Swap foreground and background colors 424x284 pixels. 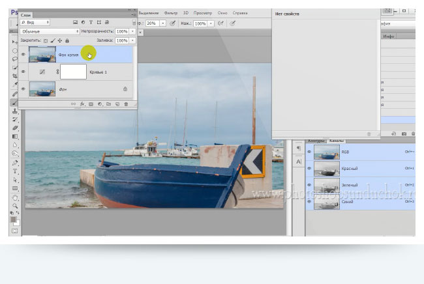[x=18, y=213]
